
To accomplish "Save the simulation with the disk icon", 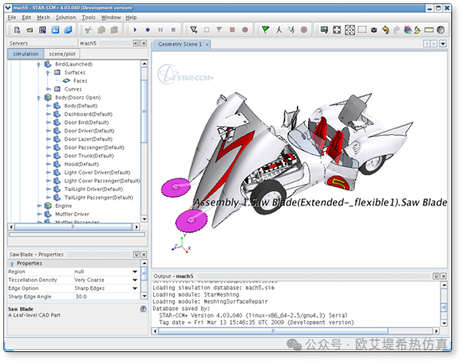I will pos(55,30).
